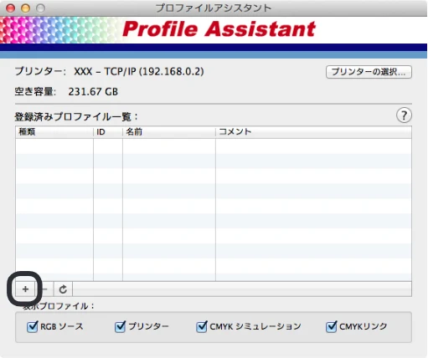Toggle the プリンター profile checkbox
Image resolution: width=428 pixels, height=358 pixels.
[x=120, y=326]
